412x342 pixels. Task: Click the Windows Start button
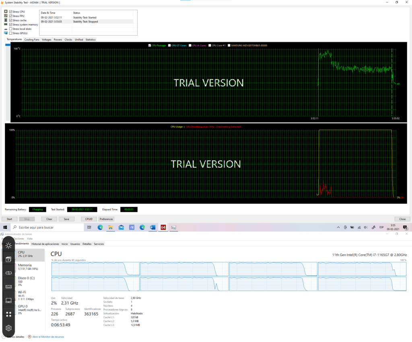(5, 227)
